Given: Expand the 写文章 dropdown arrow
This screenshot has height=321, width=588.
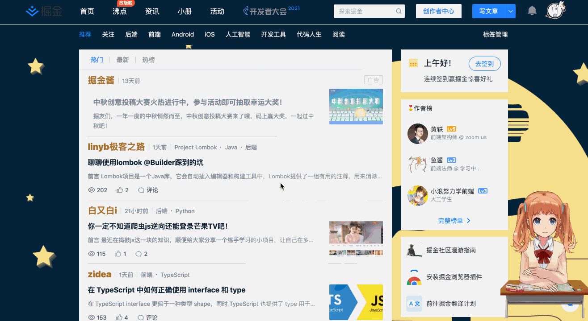Looking at the screenshot, I should click(x=510, y=12).
